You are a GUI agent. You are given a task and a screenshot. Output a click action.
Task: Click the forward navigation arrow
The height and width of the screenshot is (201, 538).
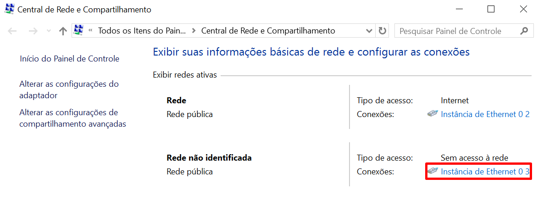33,31
